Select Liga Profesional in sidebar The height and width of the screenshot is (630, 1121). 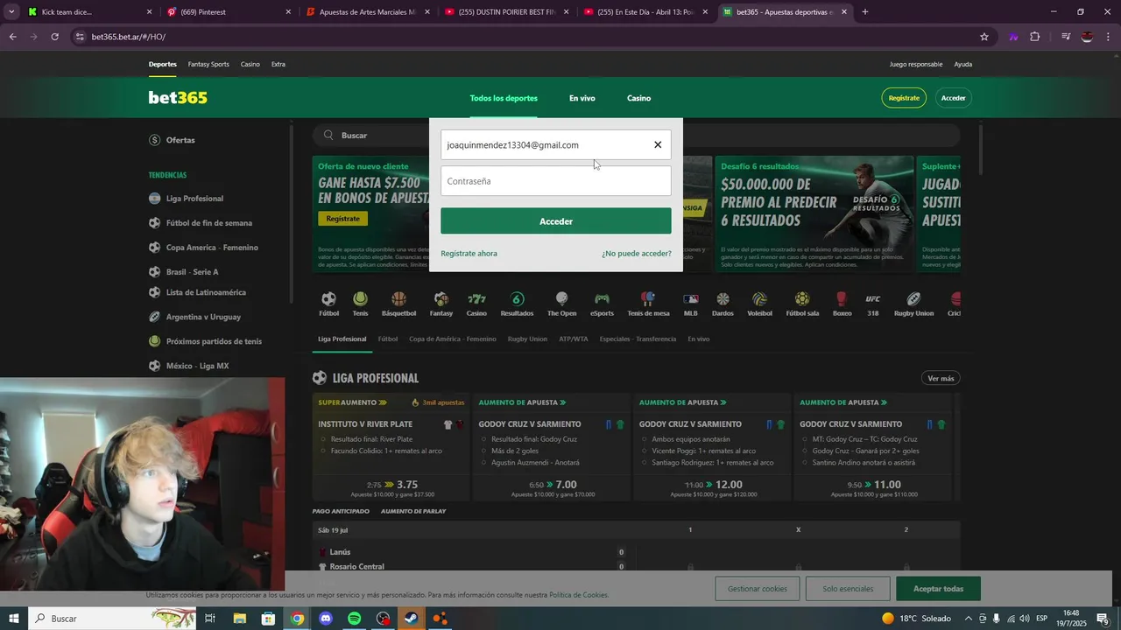pyautogui.click(x=194, y=199)
